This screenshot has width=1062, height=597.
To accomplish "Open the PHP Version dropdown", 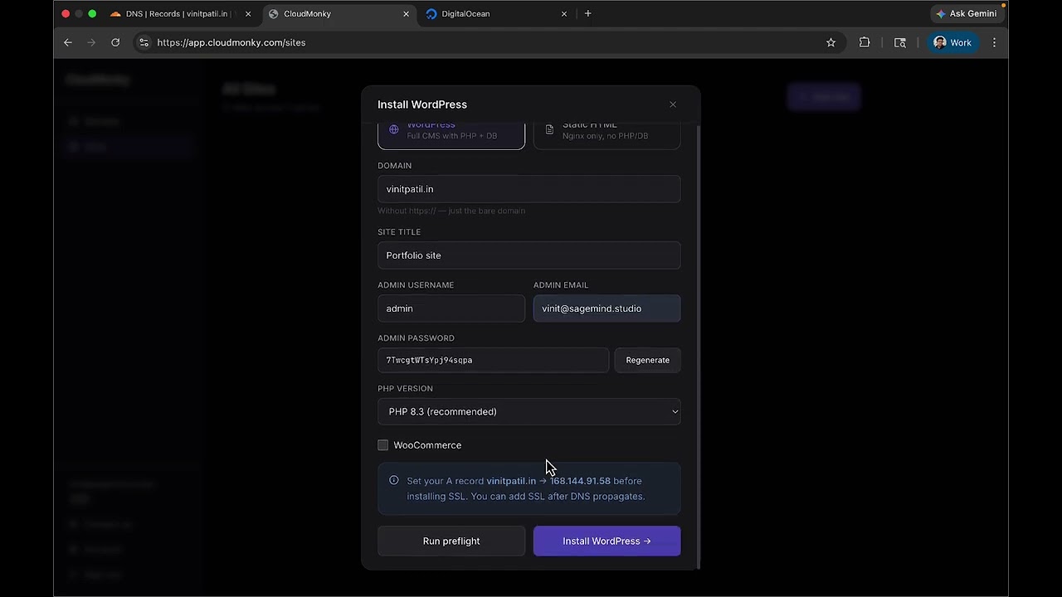I will (x=529, y=411).
